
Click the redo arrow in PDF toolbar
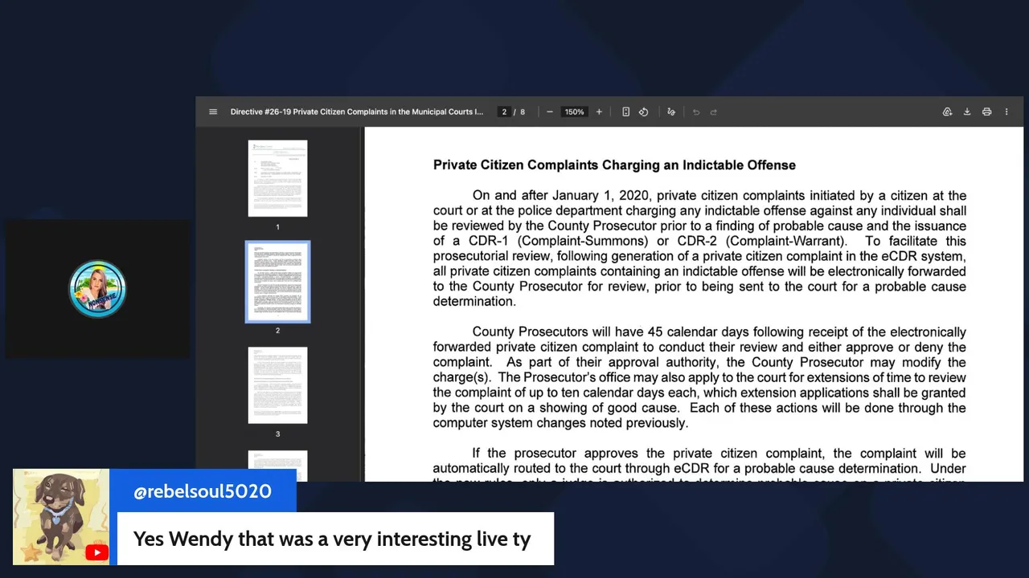pos(713,112)
